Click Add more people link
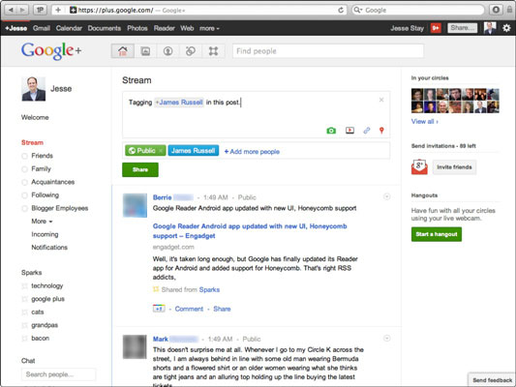The width and height of the screenshot is (516, 387). tap(252, 152)
